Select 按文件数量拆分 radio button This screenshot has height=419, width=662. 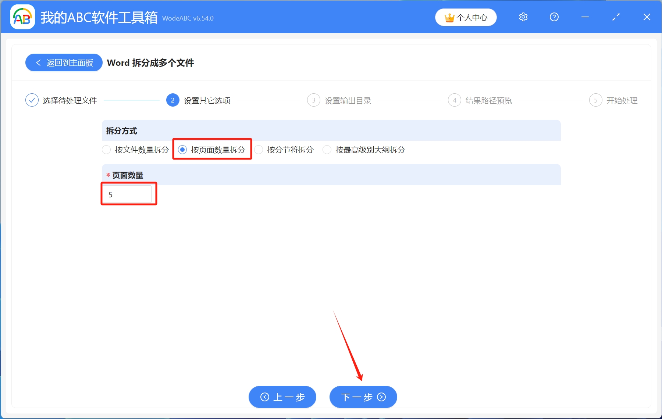click(x=106, y=150)
